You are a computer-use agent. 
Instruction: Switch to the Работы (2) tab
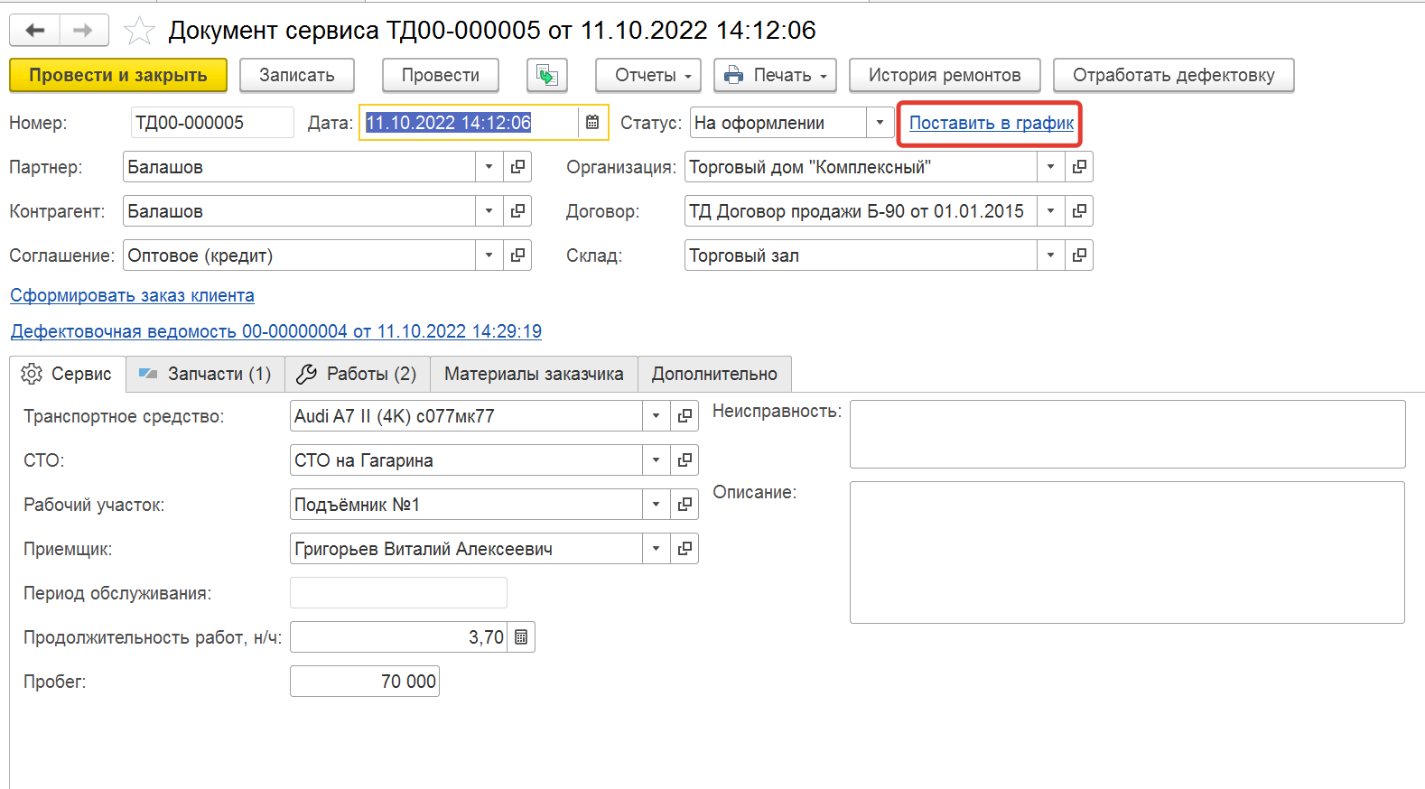(358, 374)
